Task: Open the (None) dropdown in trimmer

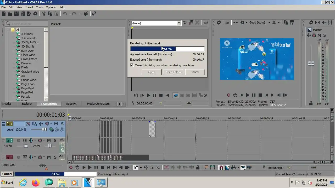Action: (x=179, y=23)
